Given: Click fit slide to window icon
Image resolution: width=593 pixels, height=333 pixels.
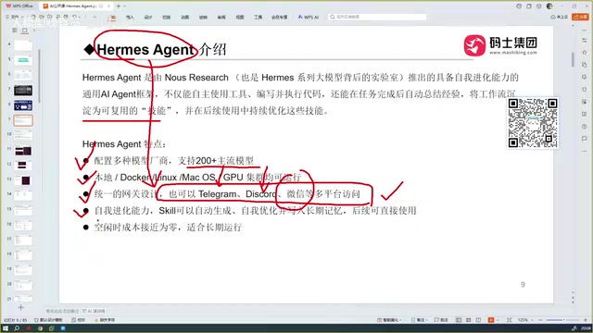Looking at the screenshot, I should [510, 320].
